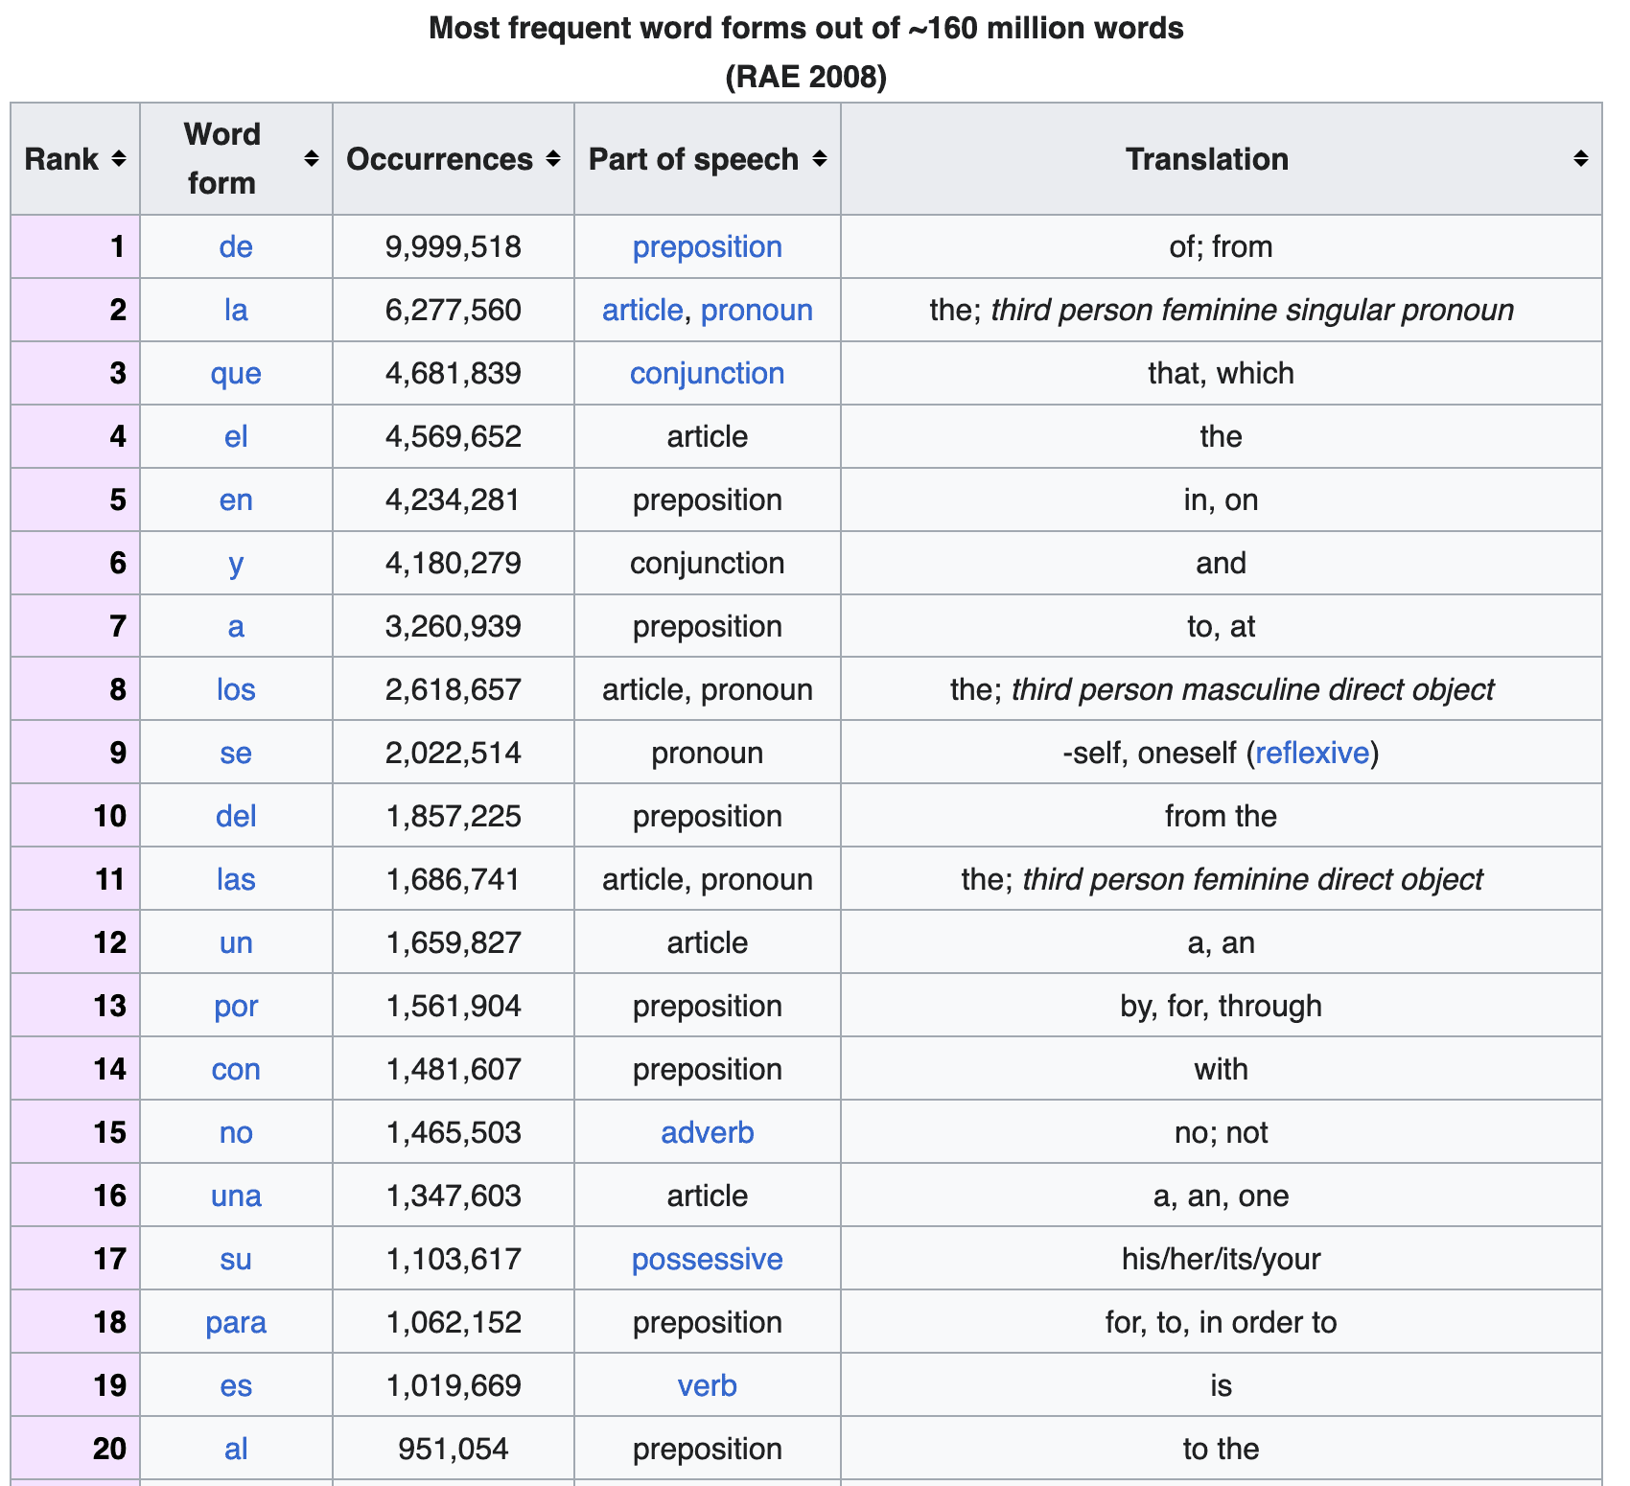This screenshot has height=1486, width=1630.
Task: Open the 'preposition' link in row 1
Action: [707, 247]
